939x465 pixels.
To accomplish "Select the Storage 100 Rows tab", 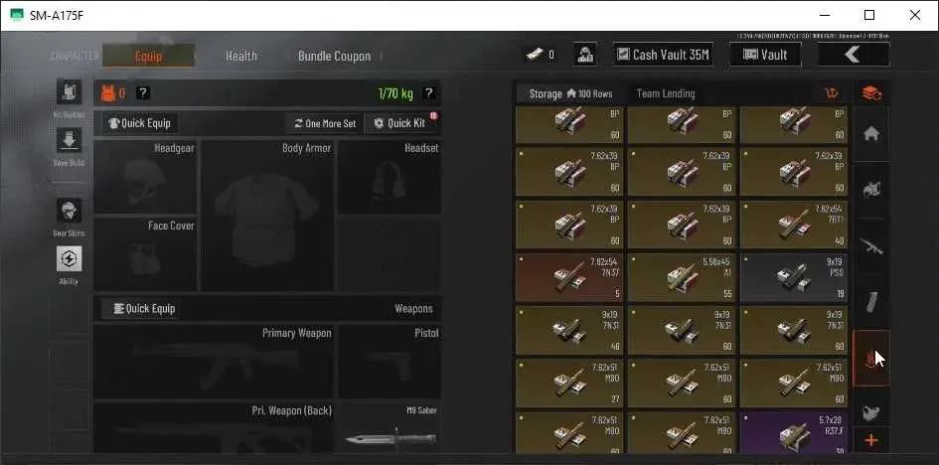I will 570,94.
